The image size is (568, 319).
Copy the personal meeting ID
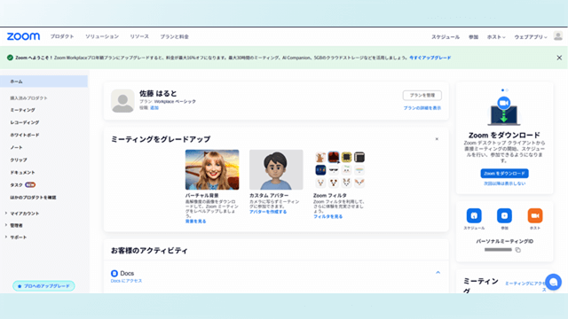point(518,250)
